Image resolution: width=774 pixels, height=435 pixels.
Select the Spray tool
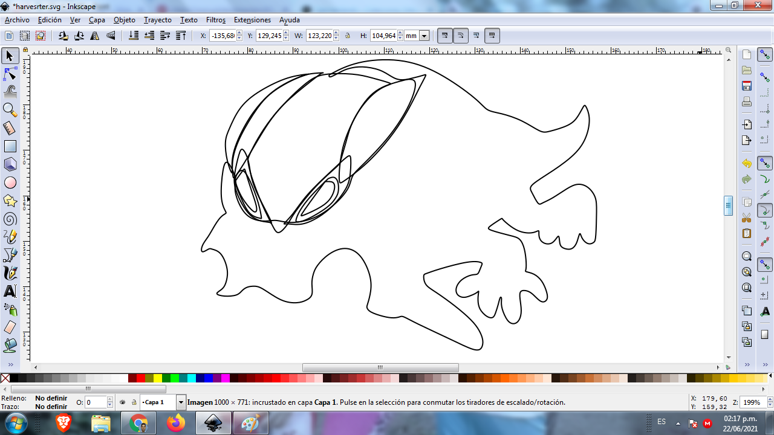pyautogui.click(x=10, y=309)
